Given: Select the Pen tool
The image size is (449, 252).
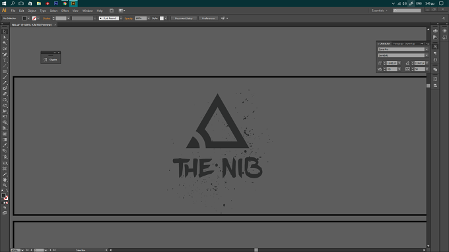Looking at the screenshot, I should (5, 55).
